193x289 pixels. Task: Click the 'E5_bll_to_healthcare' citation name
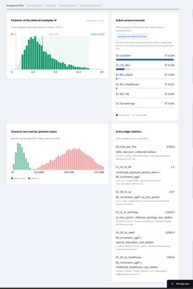pos(128,257)
